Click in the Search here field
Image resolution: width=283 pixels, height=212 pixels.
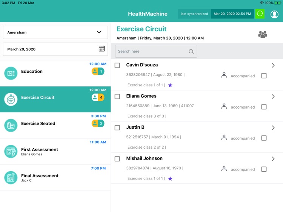click(x=156, y=51)
